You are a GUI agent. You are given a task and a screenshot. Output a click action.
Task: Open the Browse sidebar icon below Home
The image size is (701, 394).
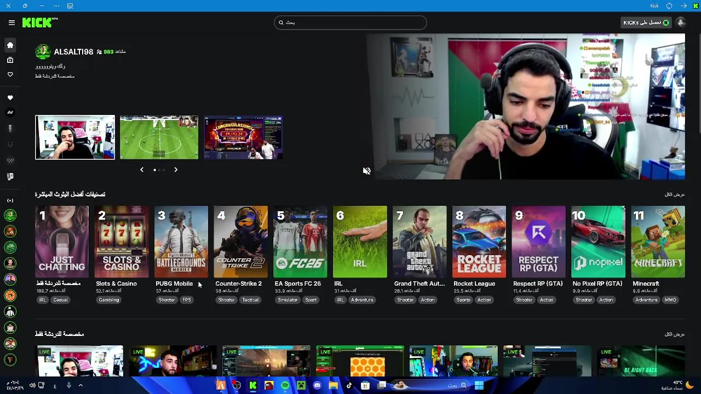[x=10, y=60]
